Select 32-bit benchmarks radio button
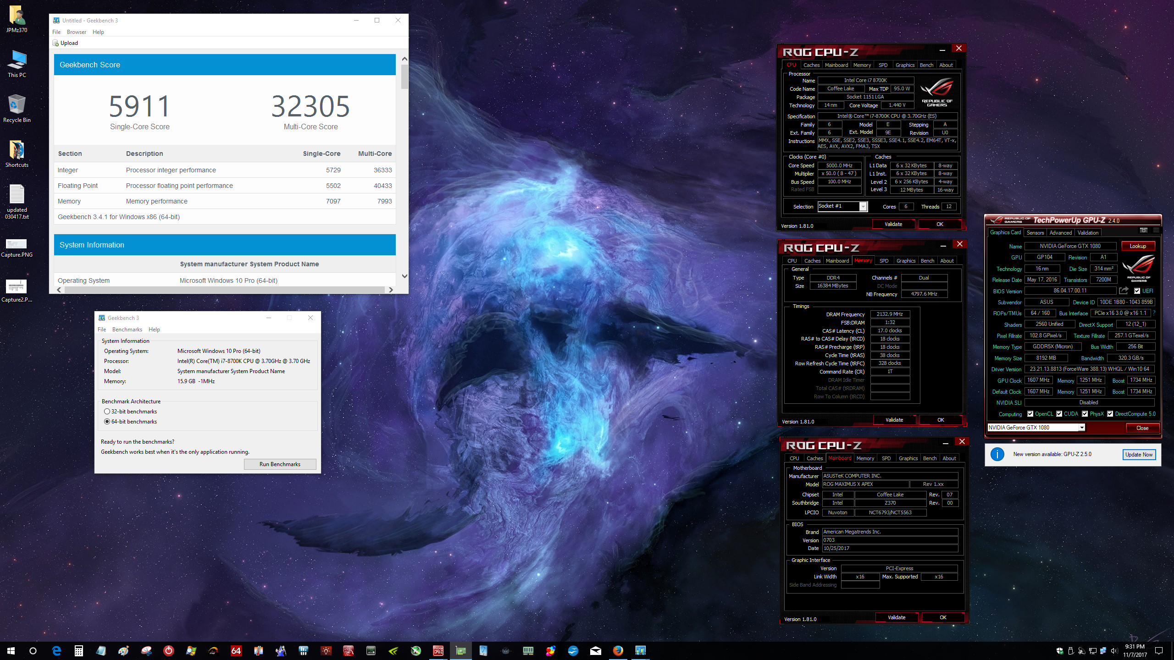This screenshot has width=1174, height=660. 107,412
